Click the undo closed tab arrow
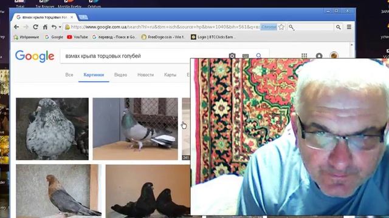Image resolution: width=389 pixels, height=218 pixels. (x=54, y=27)
